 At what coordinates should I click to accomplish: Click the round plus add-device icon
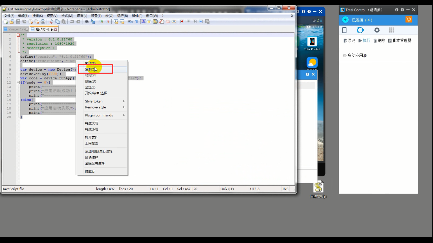point(346,20)
